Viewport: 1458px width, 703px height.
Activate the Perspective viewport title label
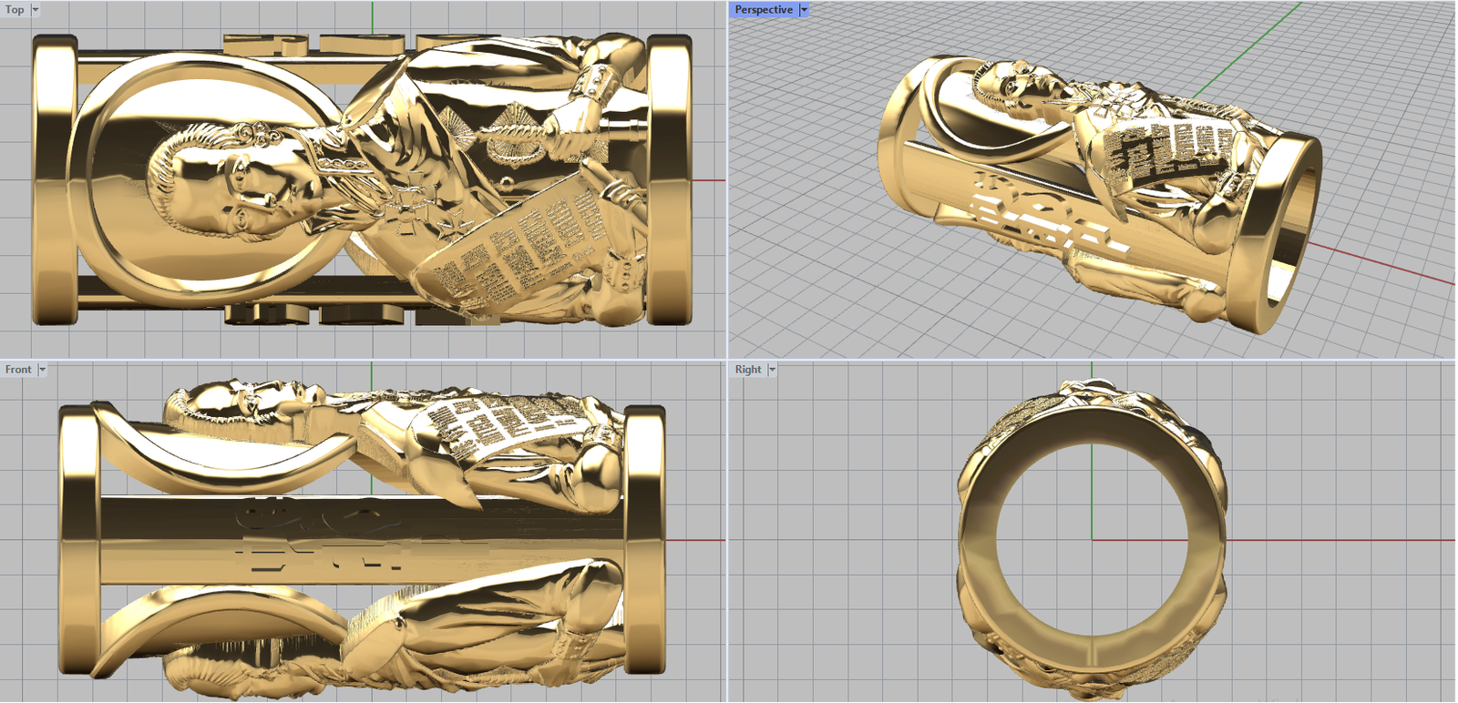(x=764, y=10)
